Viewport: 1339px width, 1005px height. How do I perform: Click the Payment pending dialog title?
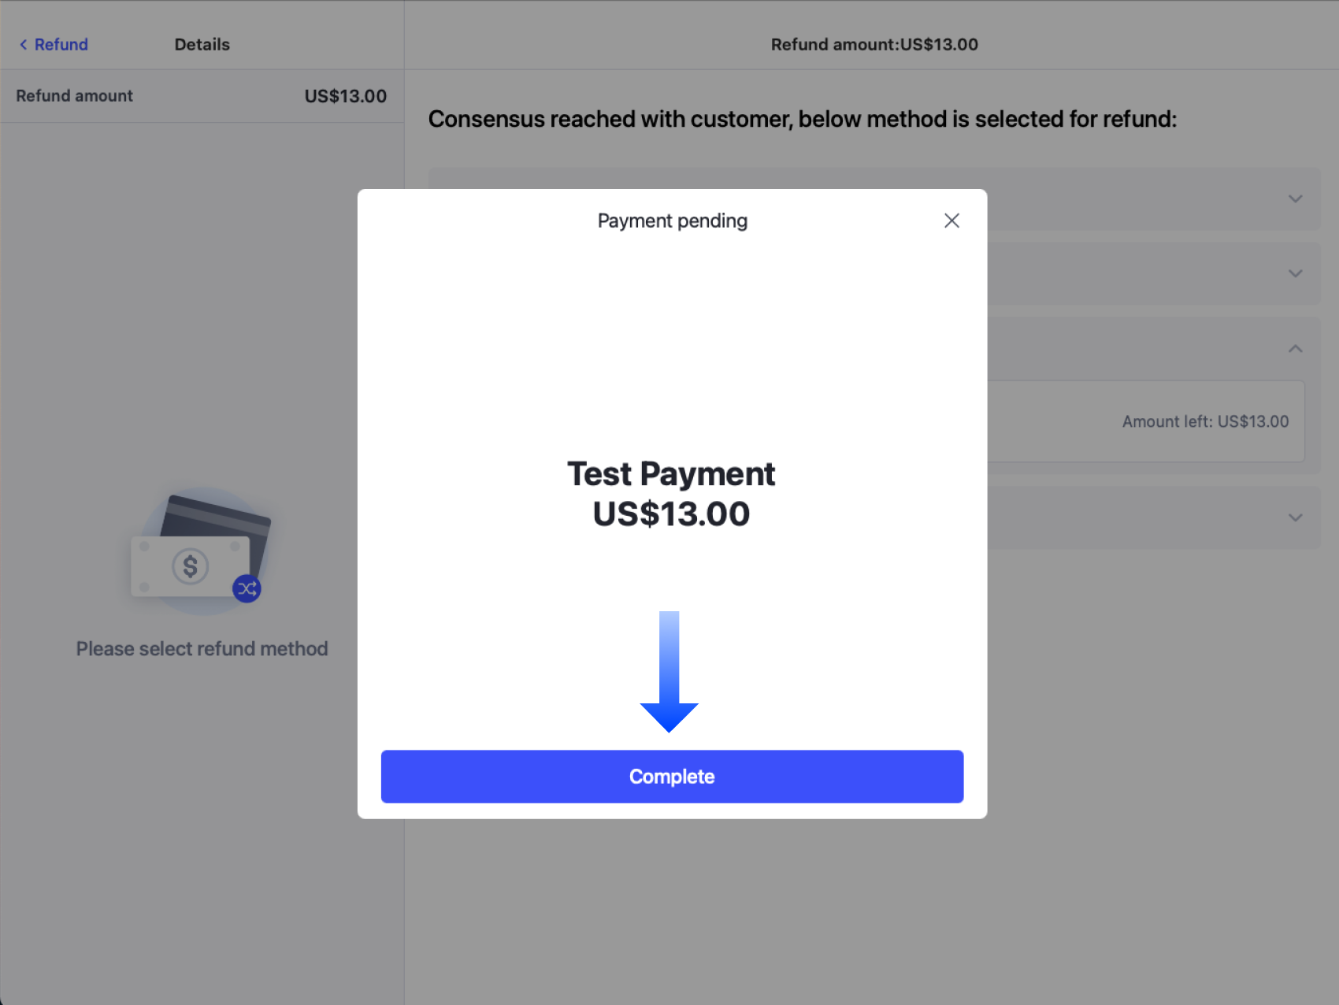(x=671, y=221)
